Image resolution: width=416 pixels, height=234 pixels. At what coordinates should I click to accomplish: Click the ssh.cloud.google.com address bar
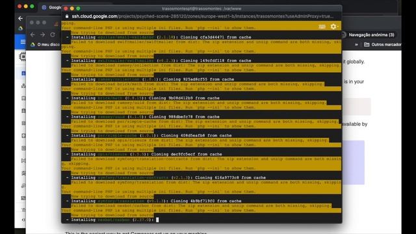click(202, 16)
